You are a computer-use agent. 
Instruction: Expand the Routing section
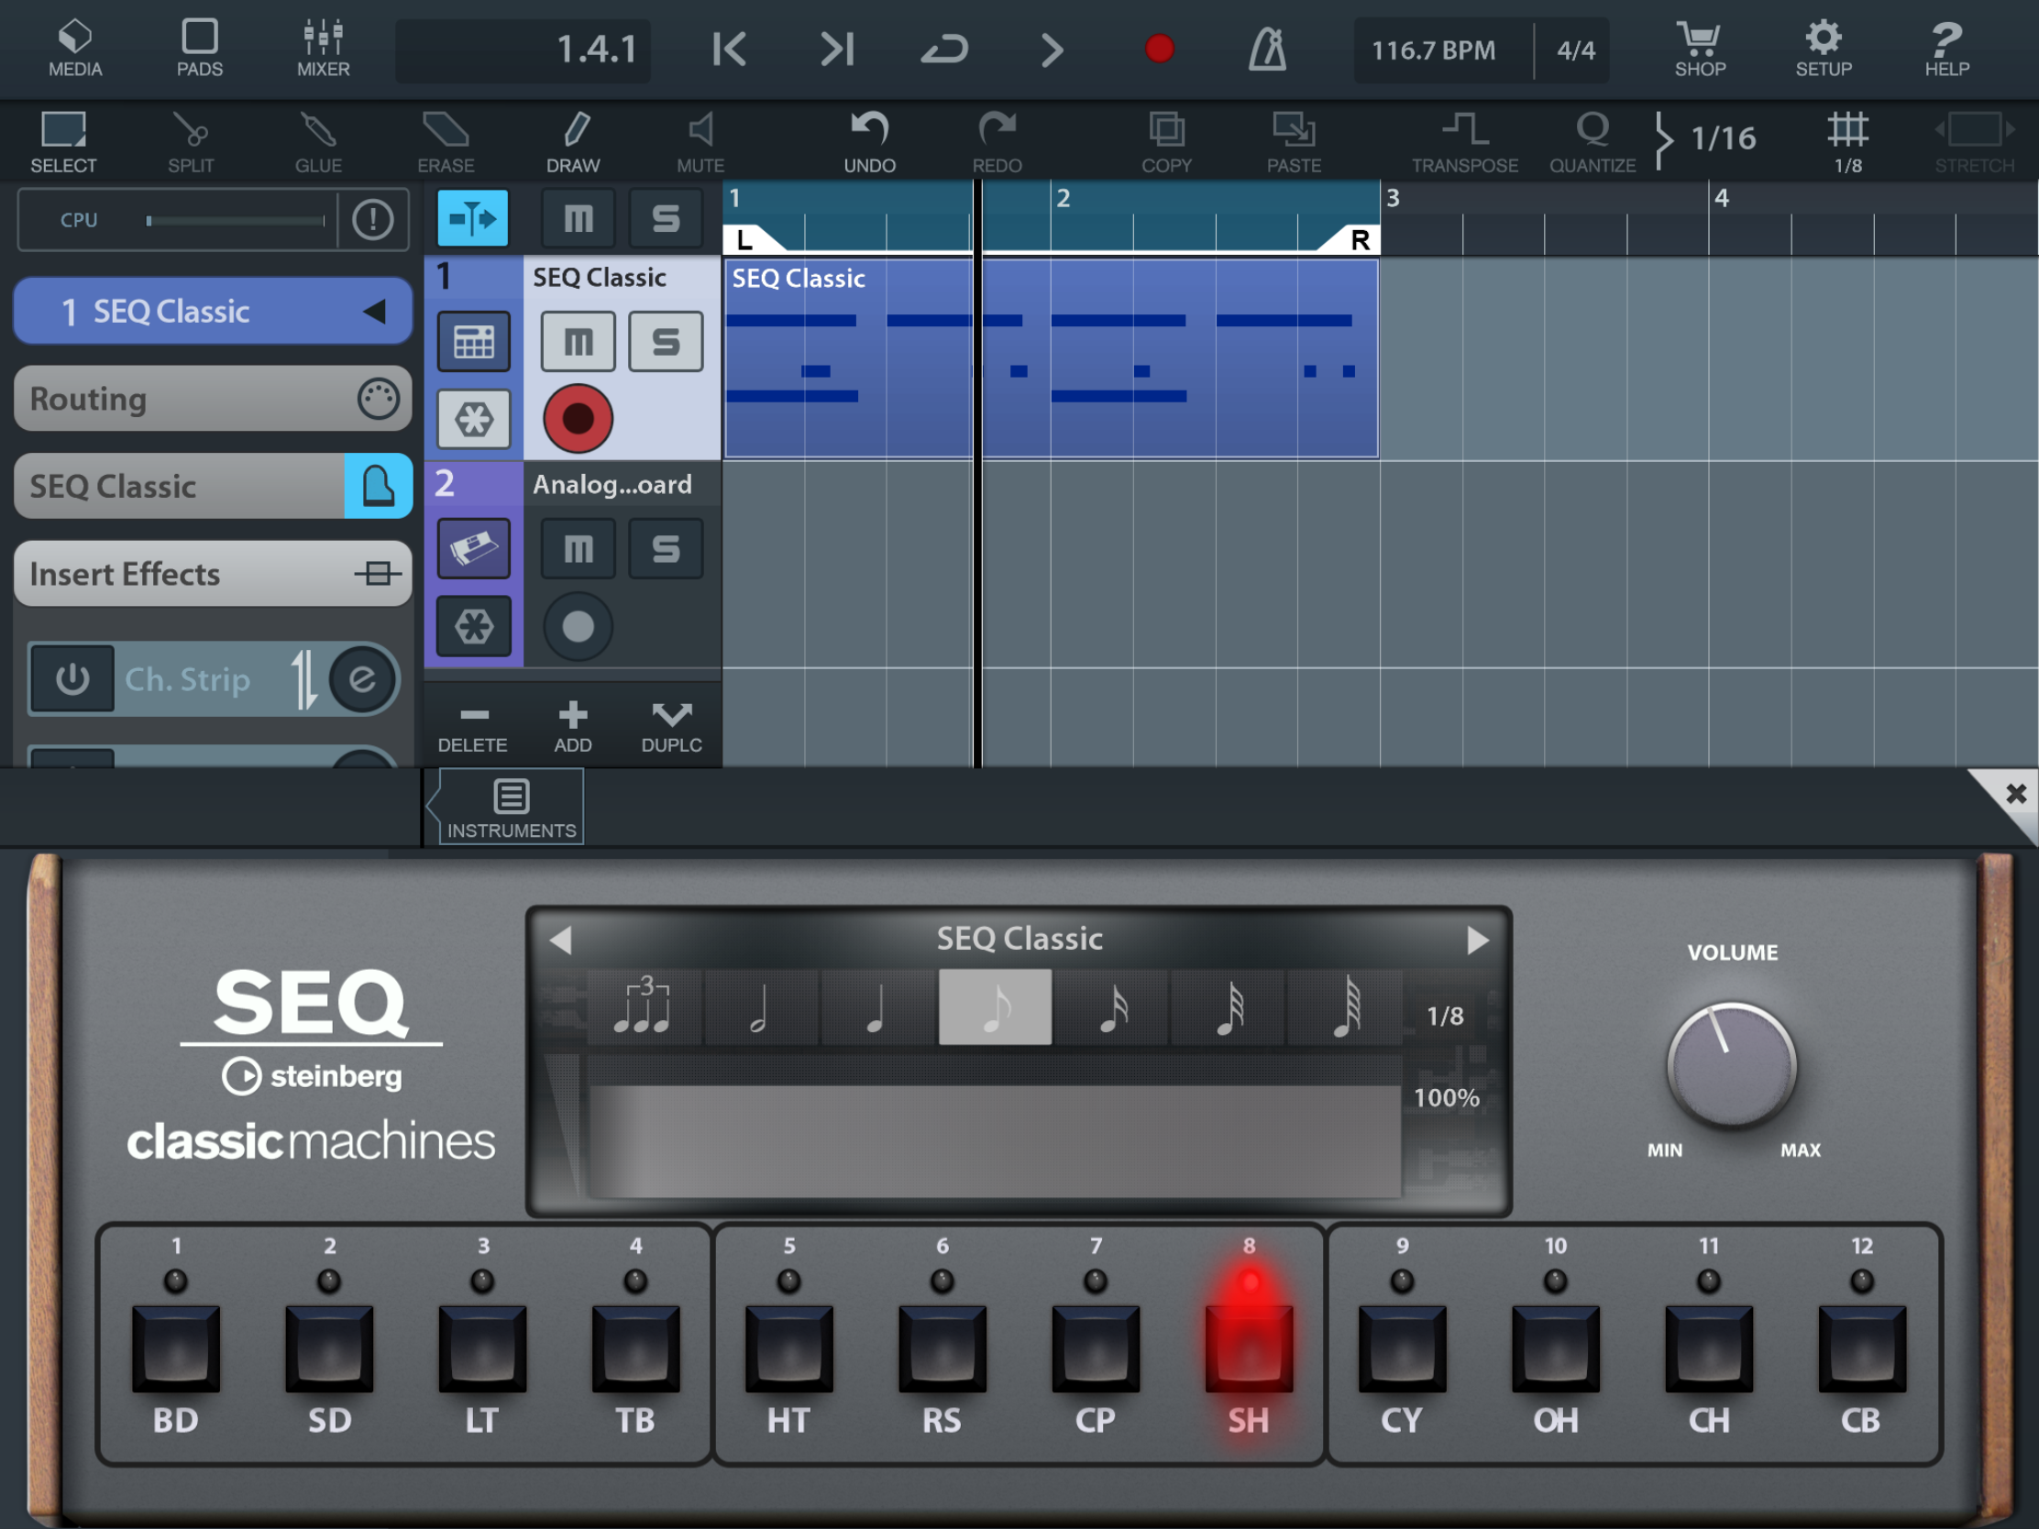coord(212,398)
